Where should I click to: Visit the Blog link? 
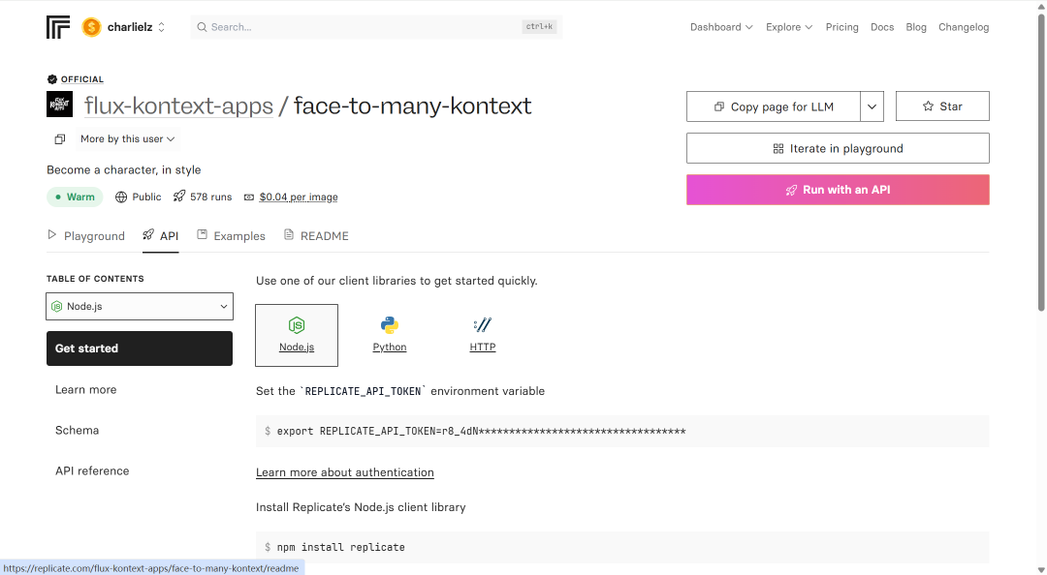915,27
